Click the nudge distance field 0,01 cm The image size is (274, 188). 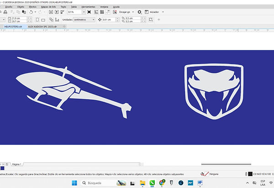109,20
